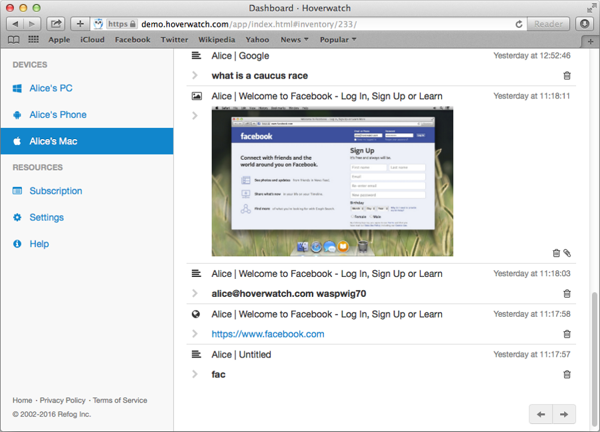Delete the "fac" keystroke entry
Screen dimensions: 600x432
tap(567, 374)
